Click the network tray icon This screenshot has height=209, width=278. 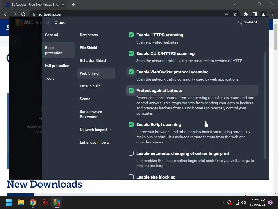[x=237, y=202]
